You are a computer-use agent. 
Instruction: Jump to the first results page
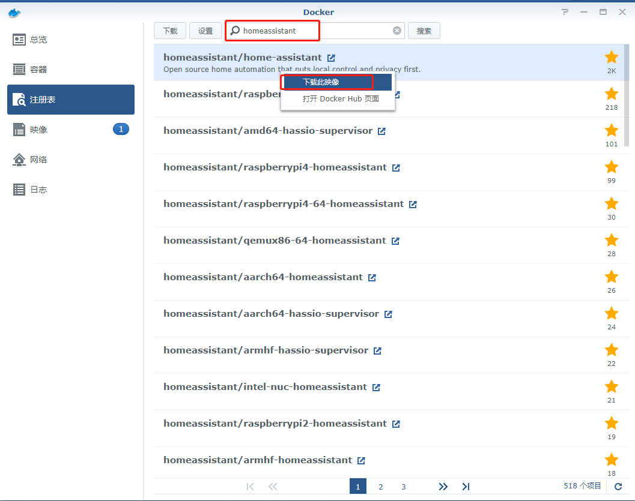tap(251, 487)
